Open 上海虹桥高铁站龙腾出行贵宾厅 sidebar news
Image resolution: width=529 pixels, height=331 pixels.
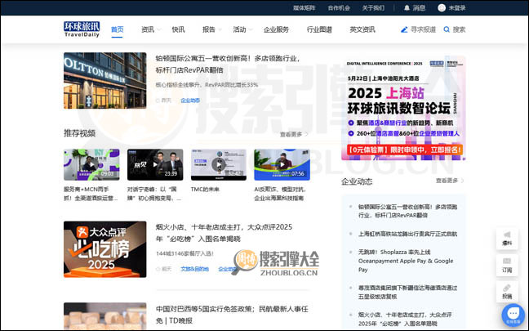[407, 234]
